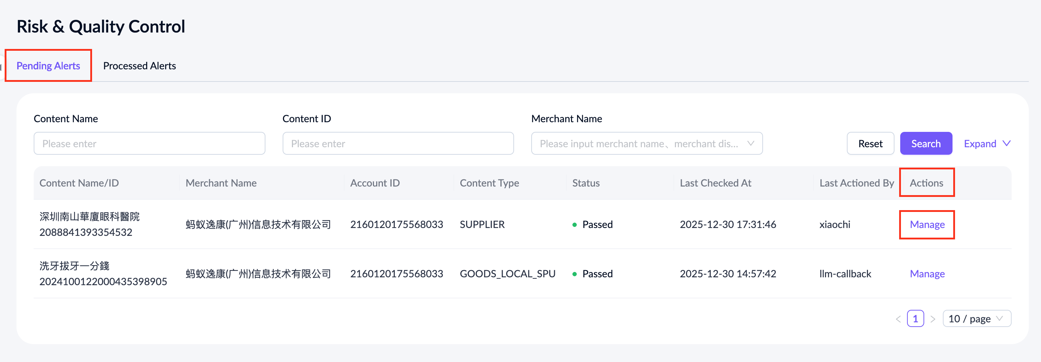Open the 10 / page size dropdown
This screenshot has width=1041, height=362.
[x=977, y=319]
